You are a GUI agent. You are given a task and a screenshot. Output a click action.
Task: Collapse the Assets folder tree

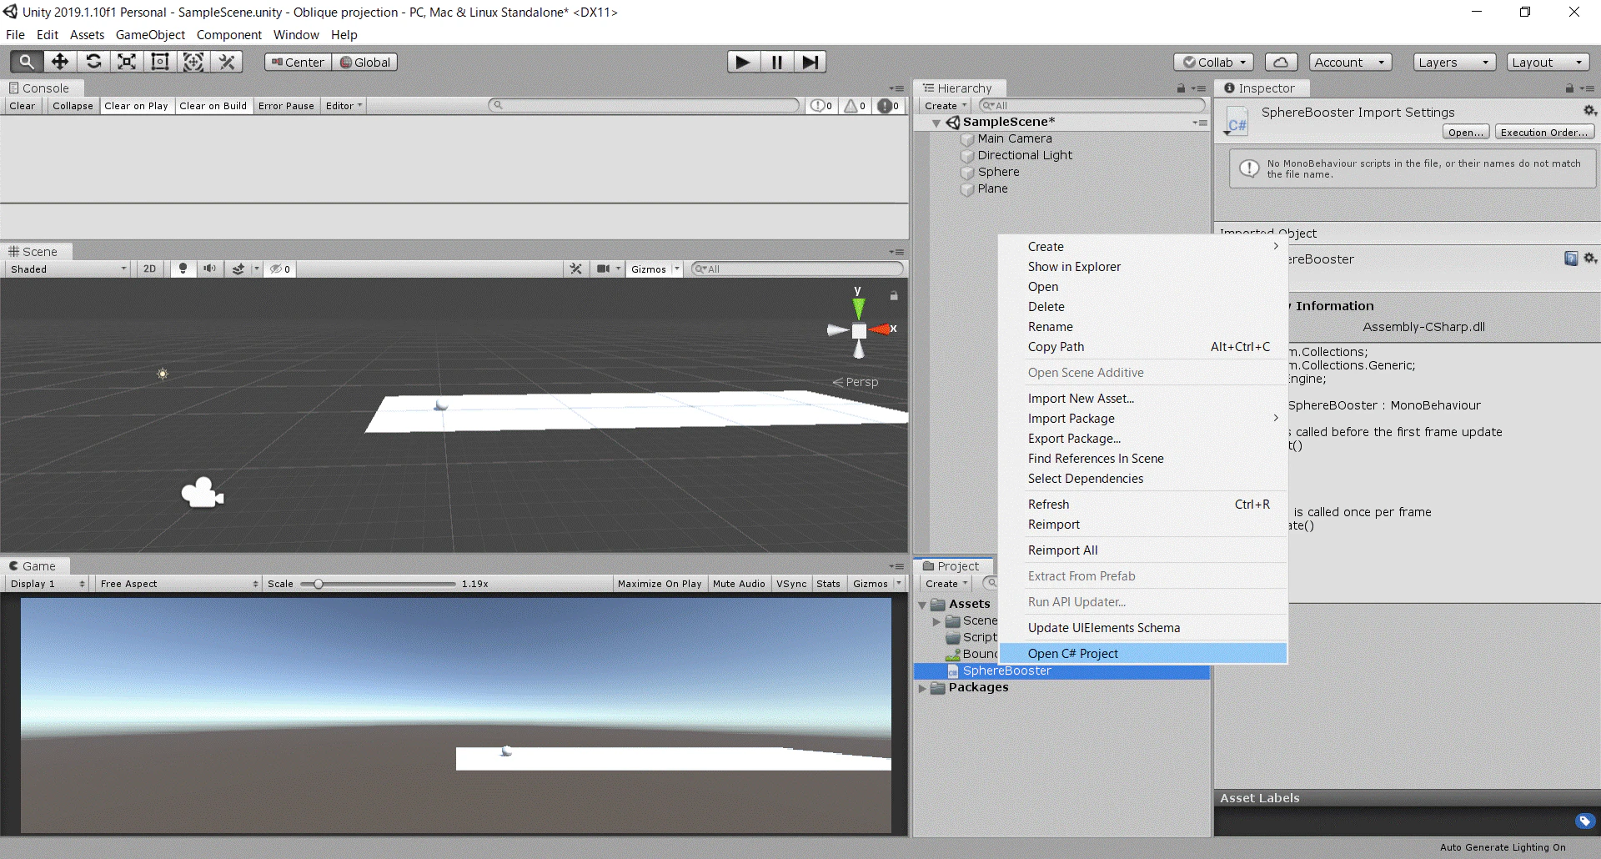pos(922,605)
